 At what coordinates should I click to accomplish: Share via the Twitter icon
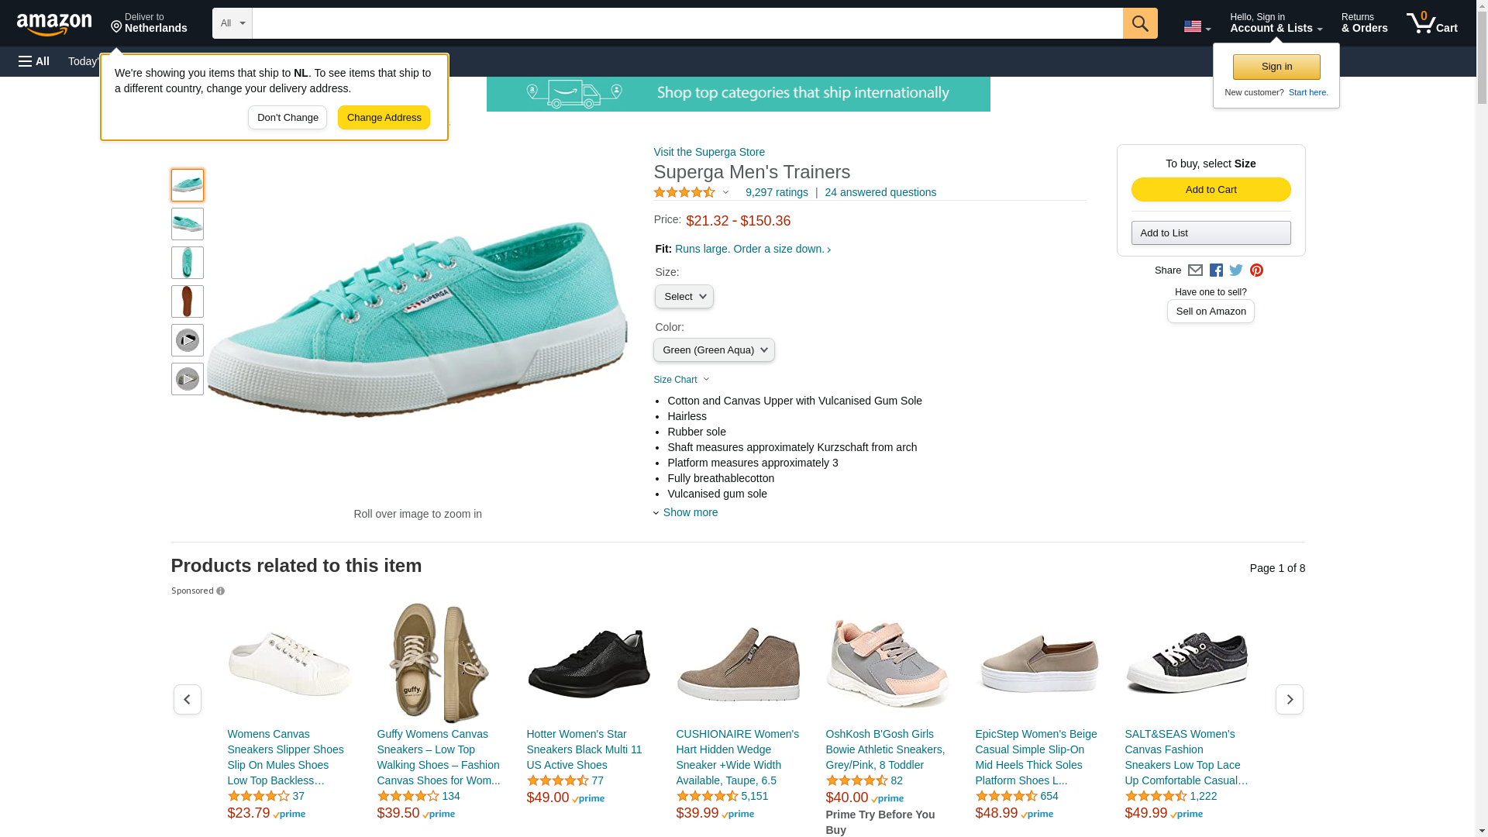click(x=1236, y=270)
